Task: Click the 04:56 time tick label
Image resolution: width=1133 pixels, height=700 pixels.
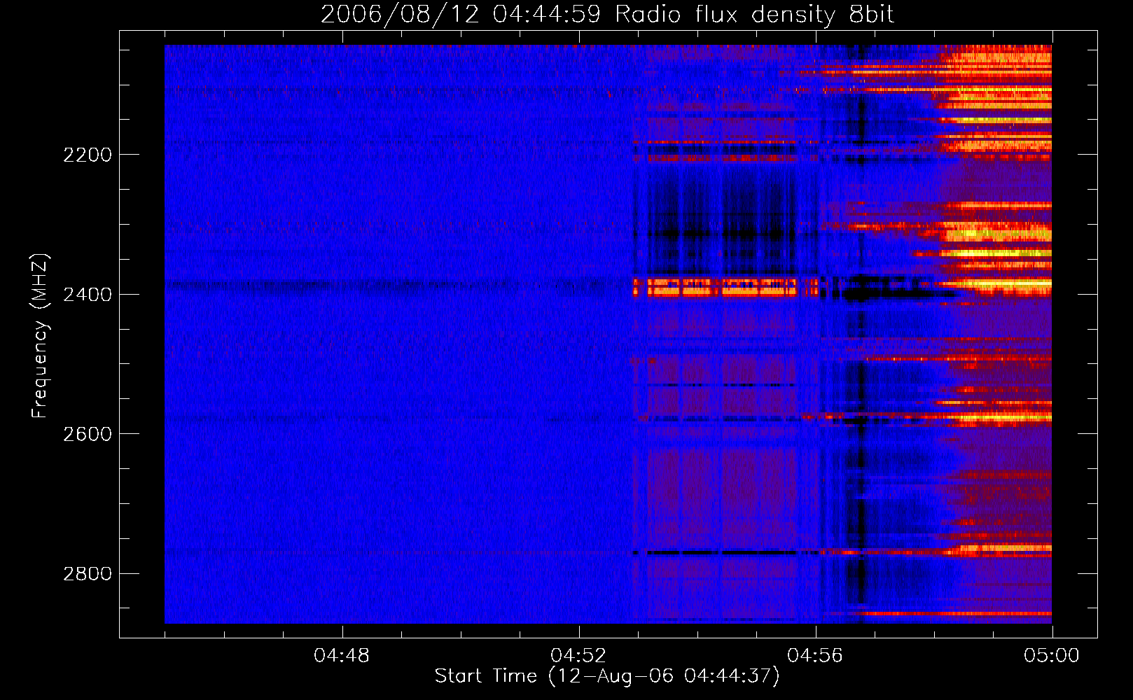Action: [815, 656]
